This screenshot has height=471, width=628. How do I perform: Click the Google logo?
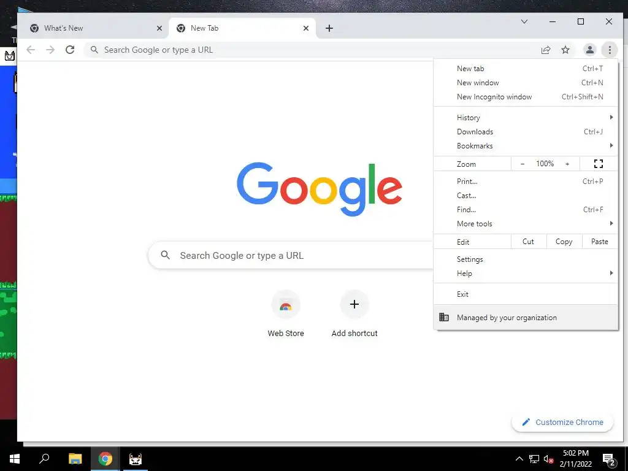(x=319, y=188)
